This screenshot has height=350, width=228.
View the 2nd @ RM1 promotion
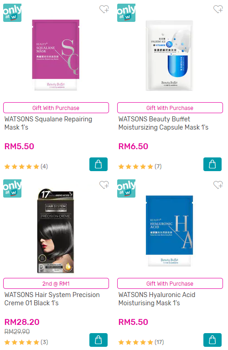56,283
